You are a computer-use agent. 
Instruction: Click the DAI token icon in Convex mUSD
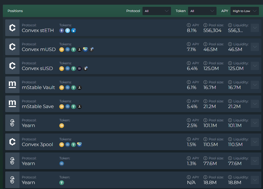click(x=62, y=50)
